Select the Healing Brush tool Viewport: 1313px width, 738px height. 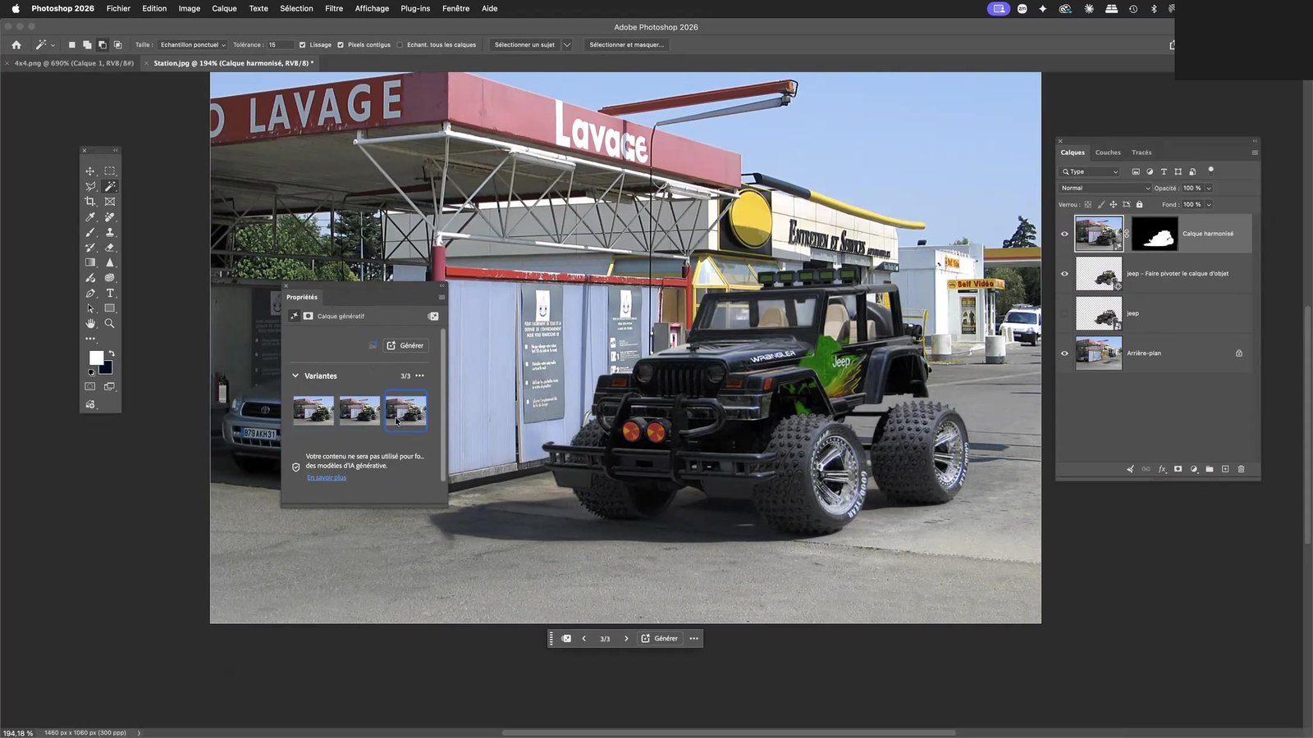[x=110, y=217]
